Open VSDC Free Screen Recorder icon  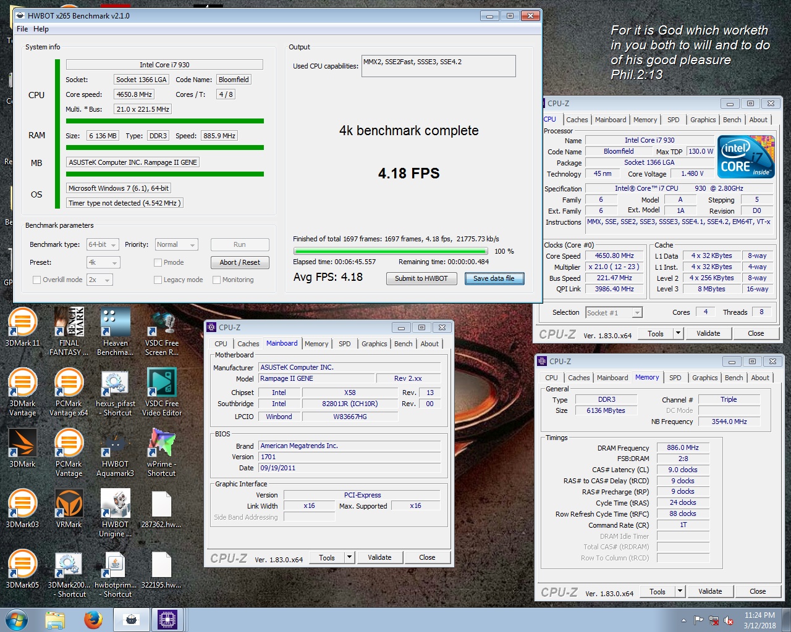tap(162, 331)
